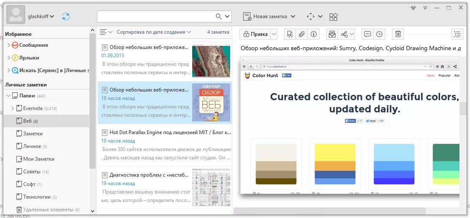Open Удаленные элементы trash folder
The width and height of the screenshot is (470, 218).
tap(46, 209)
